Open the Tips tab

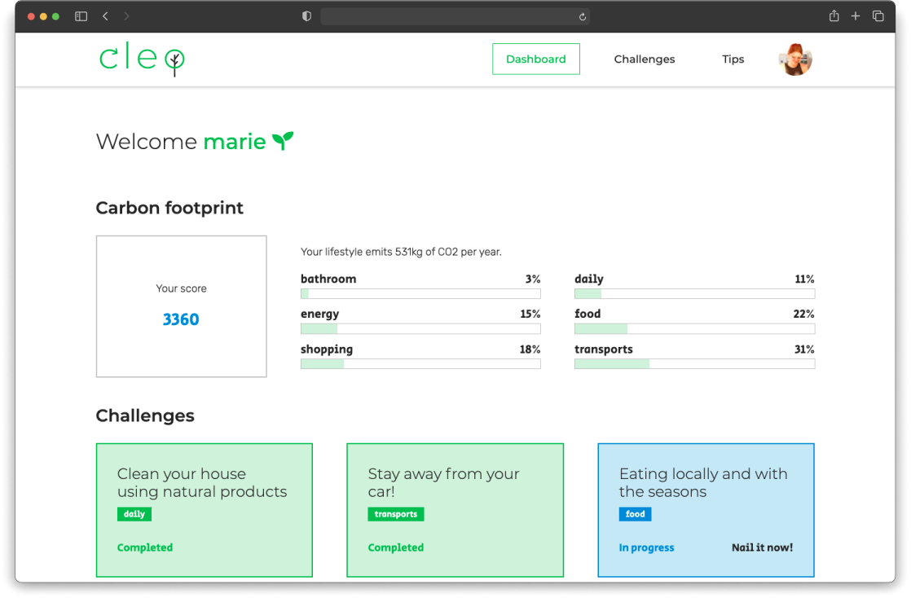tap(733, 59)
